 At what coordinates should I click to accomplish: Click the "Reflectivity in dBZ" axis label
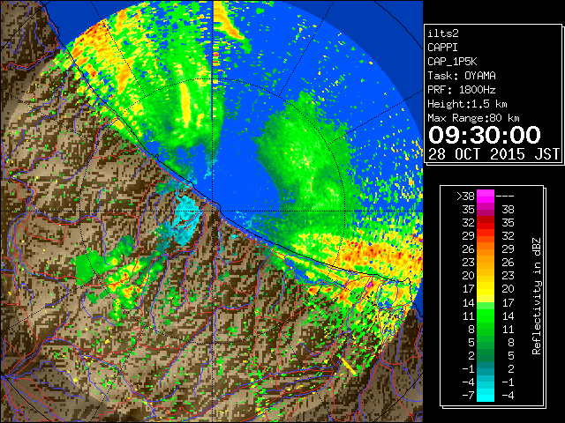tap(537, 296)
